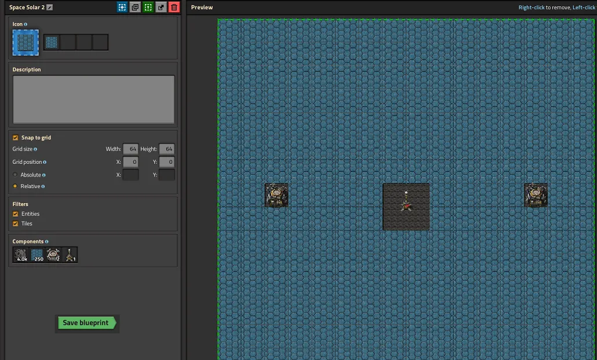Click the export to string button
597x360 pixels.
coord(161,7)
